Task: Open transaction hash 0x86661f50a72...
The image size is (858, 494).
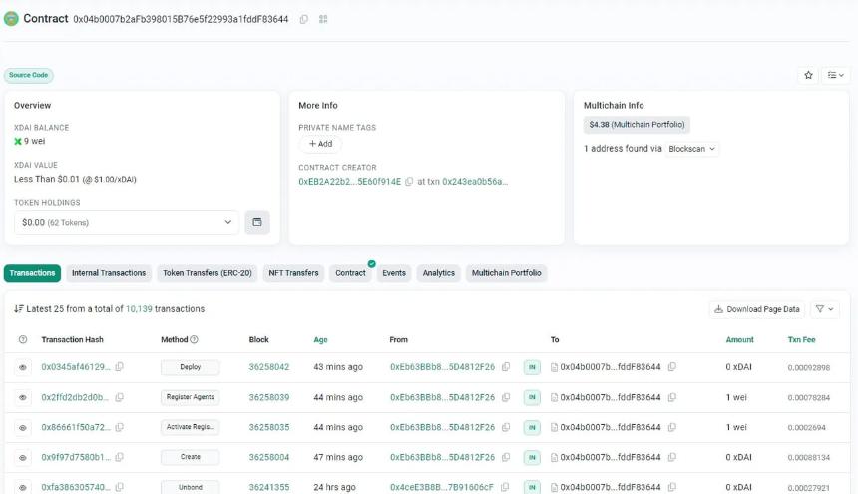Action: coord(76,427)
